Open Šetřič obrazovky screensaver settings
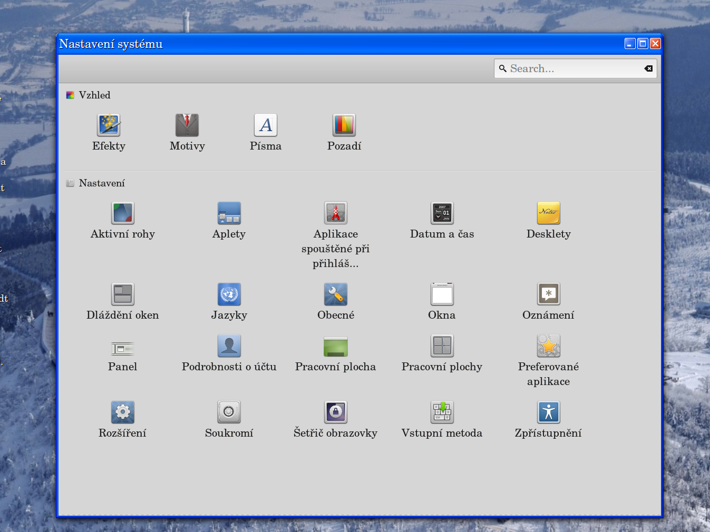 [336, 412]
